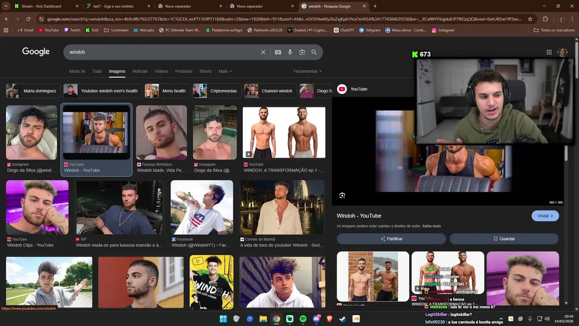This screenshot has height=326, width=579.
Task: Open the tab search dropdown arrow
Action: point(6,6)
